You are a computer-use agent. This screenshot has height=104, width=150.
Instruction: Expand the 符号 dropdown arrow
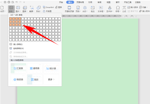point(120,11)
